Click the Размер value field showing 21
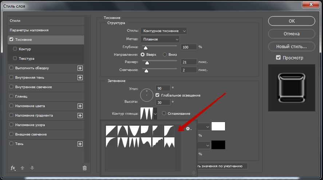The width and height of the screenshot is (323, 180). click(189, 62)
